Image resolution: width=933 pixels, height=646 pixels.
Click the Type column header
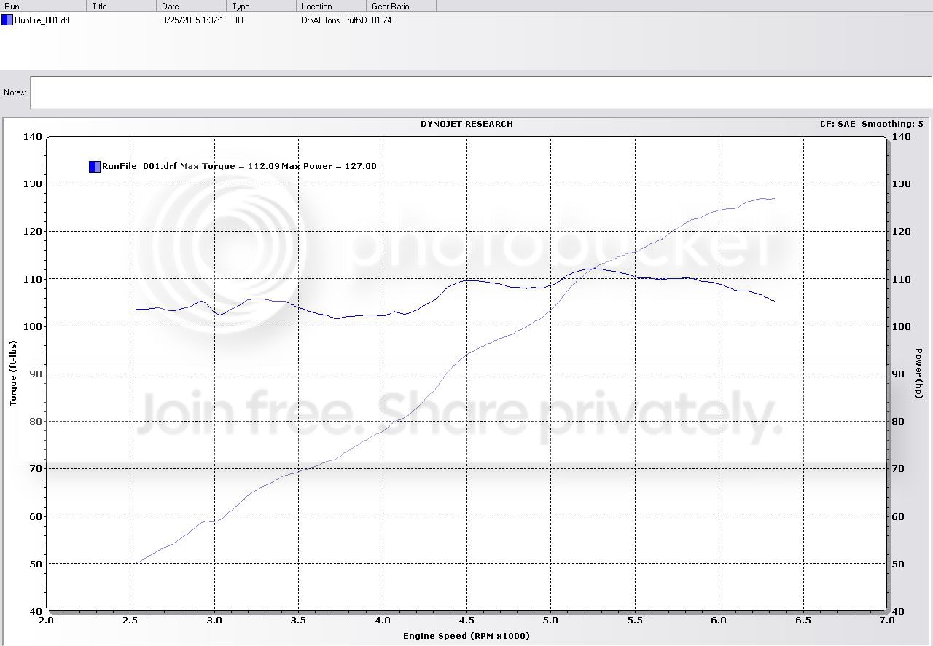point(262,6)
